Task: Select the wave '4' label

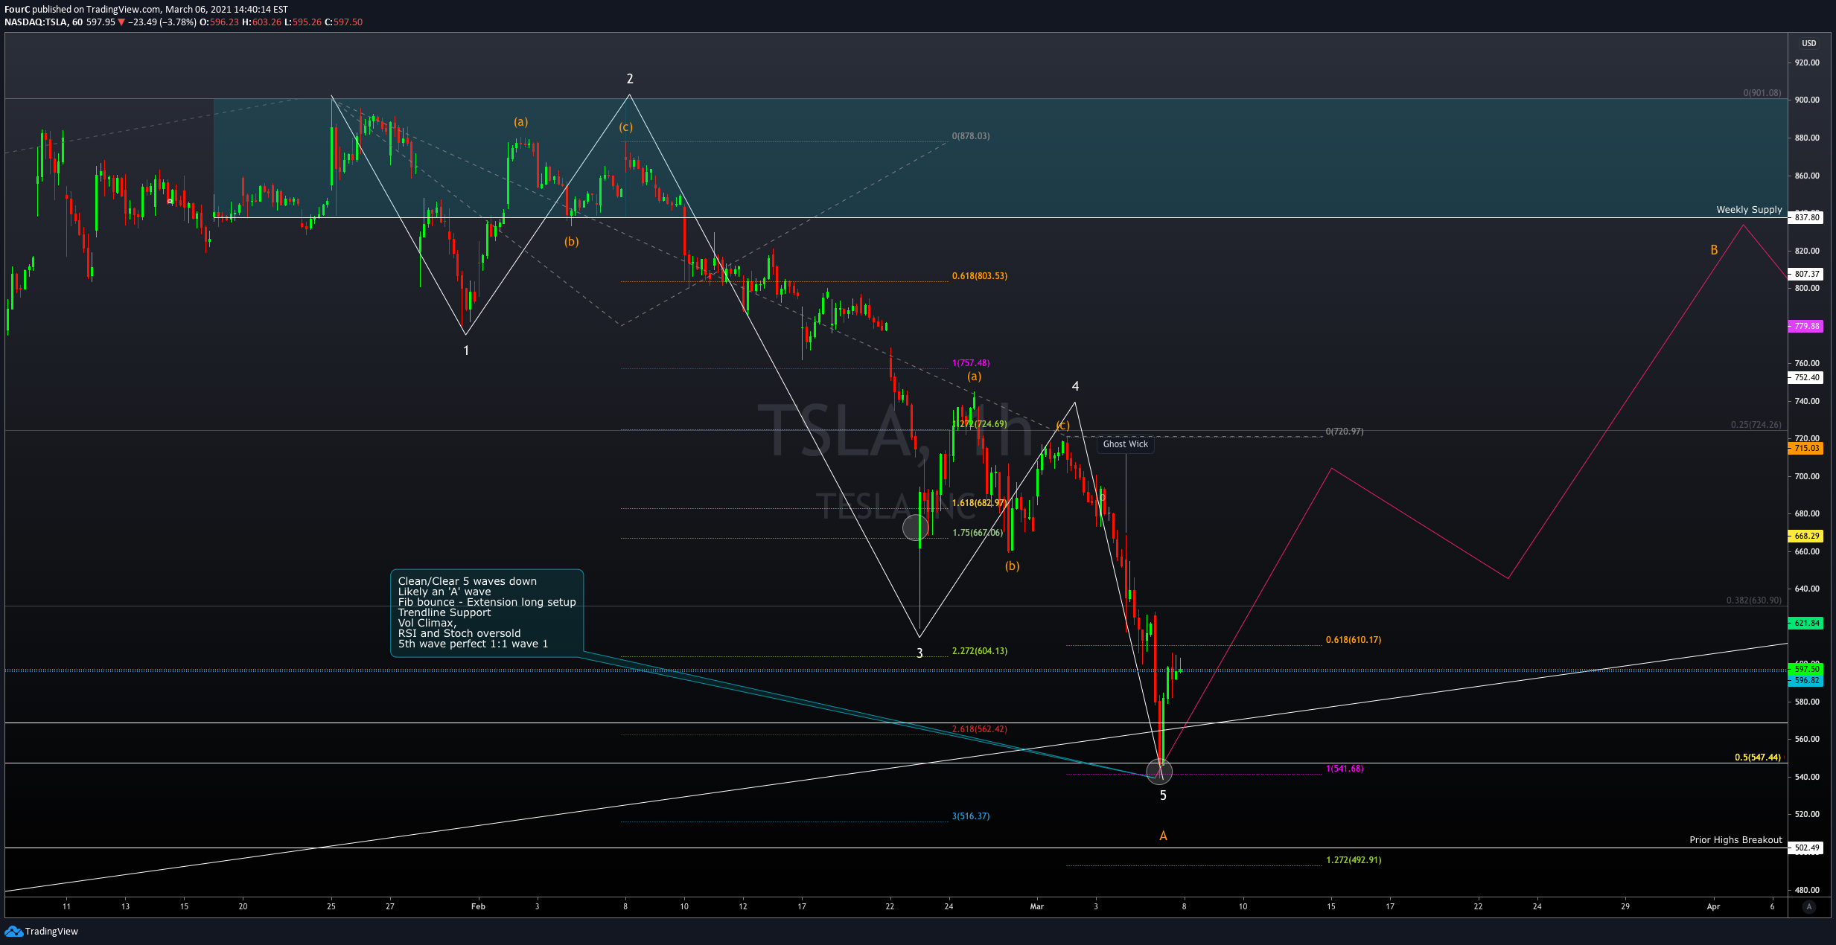Action: pos(1075,386)
